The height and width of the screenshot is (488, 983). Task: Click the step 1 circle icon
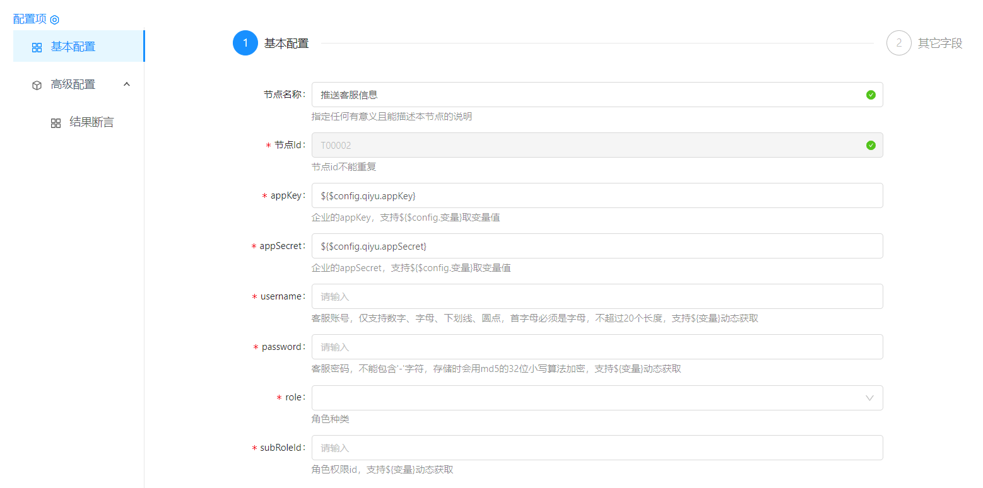pyautogui.click(x=245, y=44)
